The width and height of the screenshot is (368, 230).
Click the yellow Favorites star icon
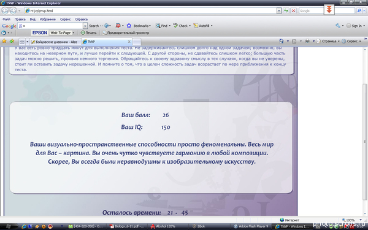coord(4,41)
